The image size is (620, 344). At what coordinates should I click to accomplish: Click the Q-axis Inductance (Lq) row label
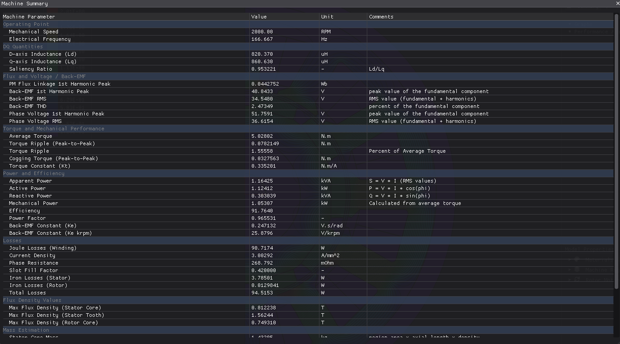coord(43,61)
